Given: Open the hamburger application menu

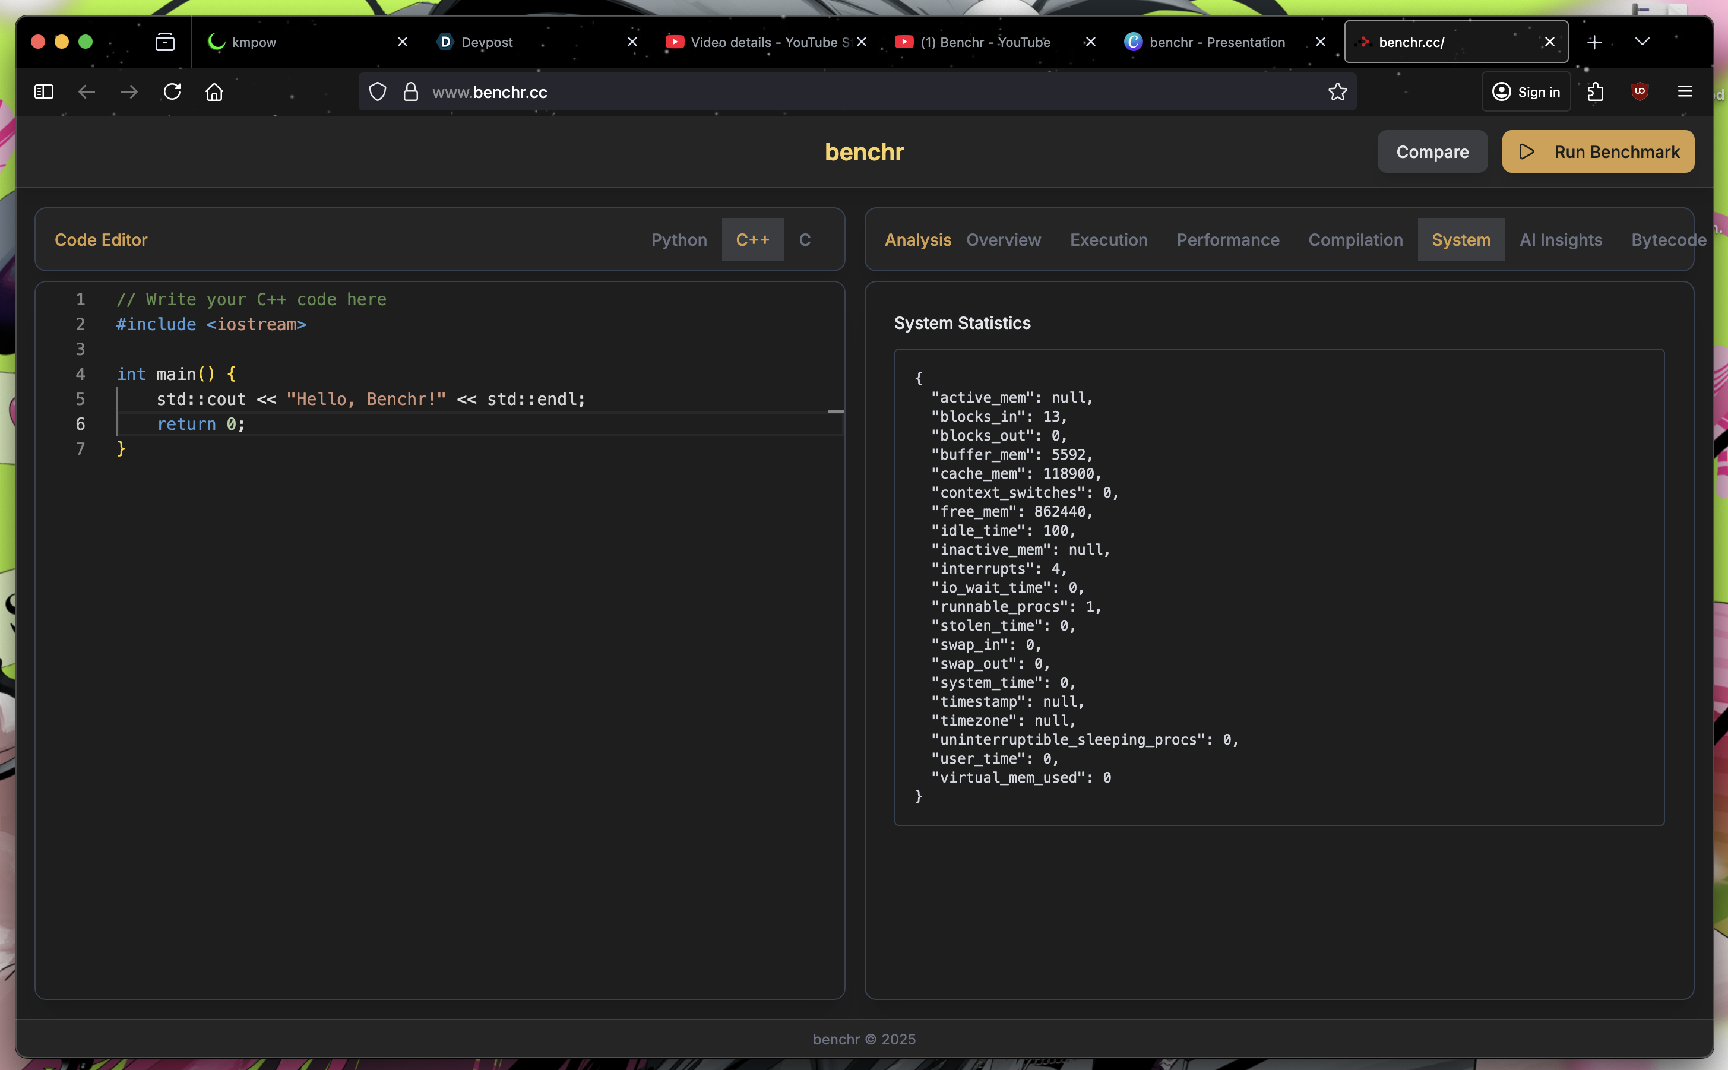Looking at the screenshot, I should (x=1685, y=92).
